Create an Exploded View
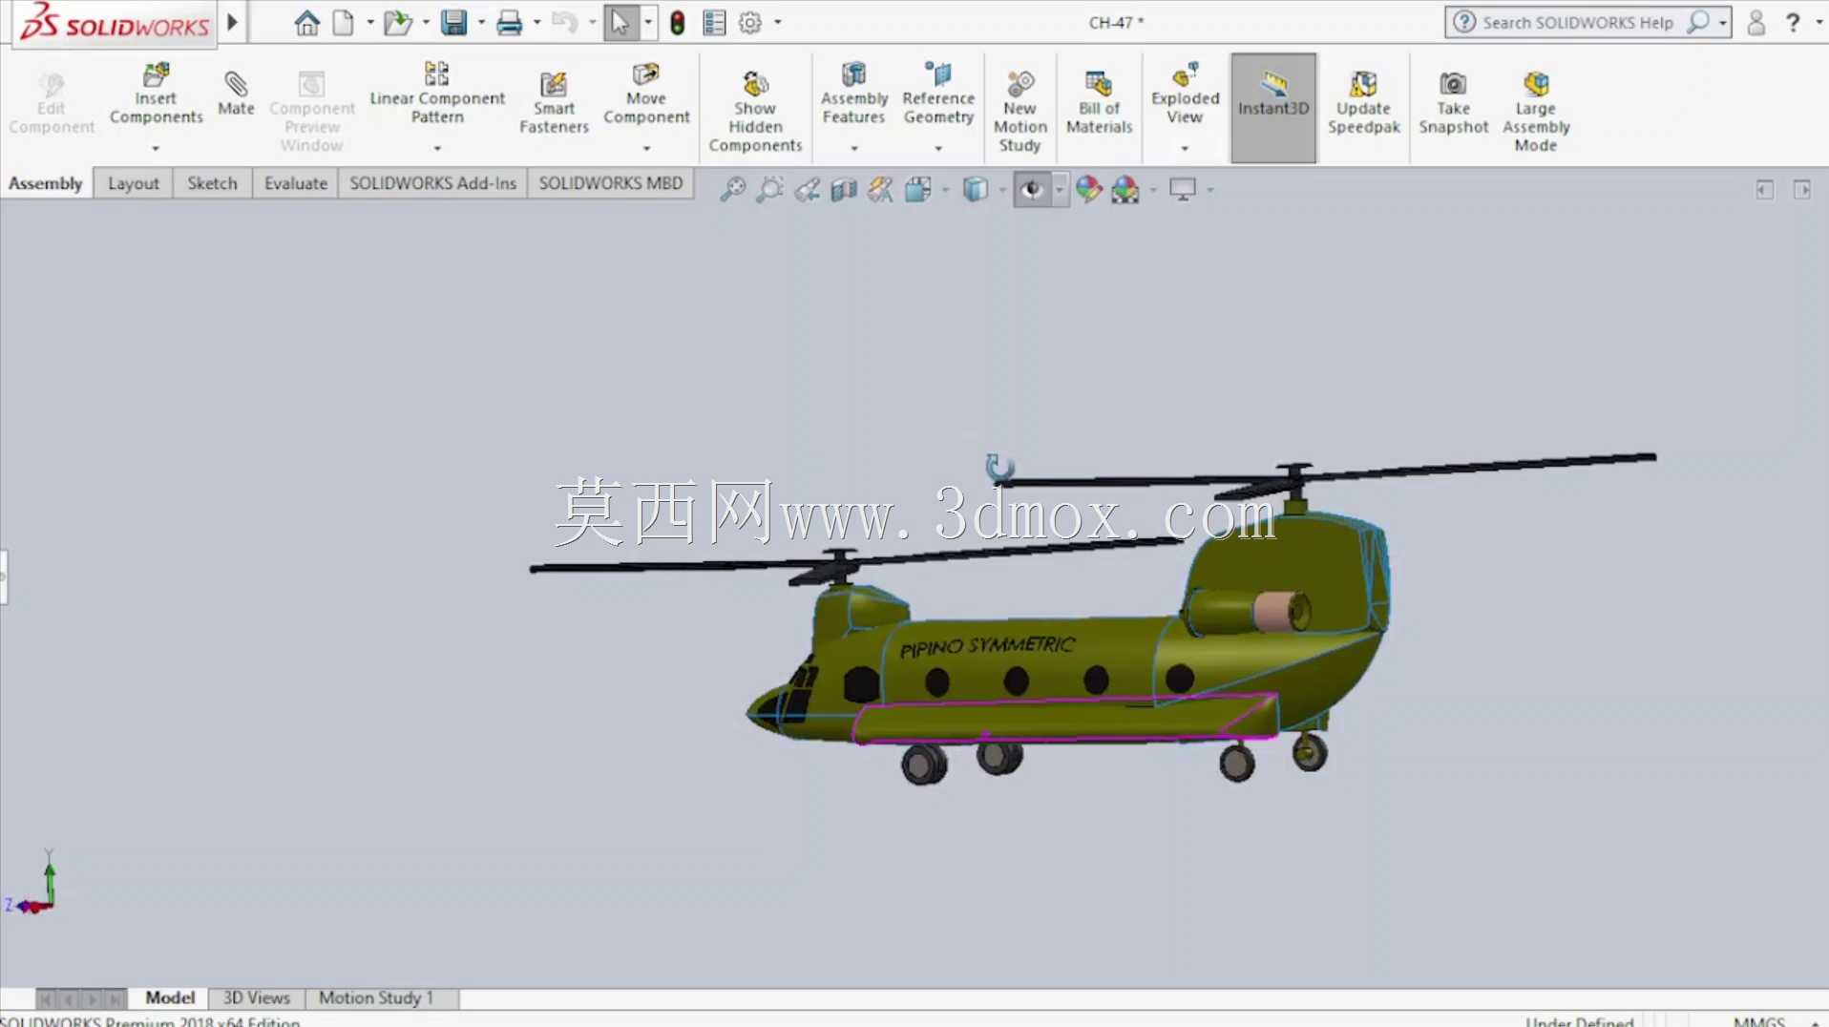1829x1027 pixels. 1185,94
